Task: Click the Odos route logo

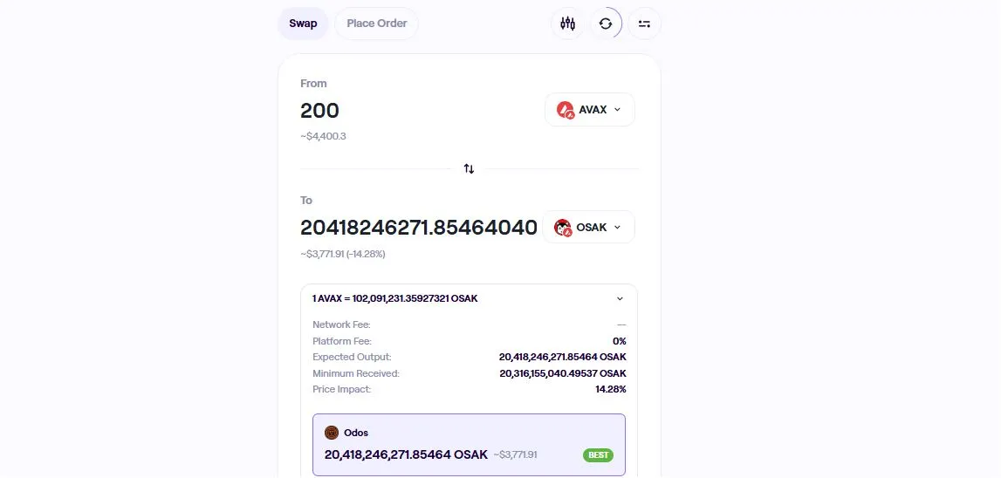Action: [x=332, y=433]
